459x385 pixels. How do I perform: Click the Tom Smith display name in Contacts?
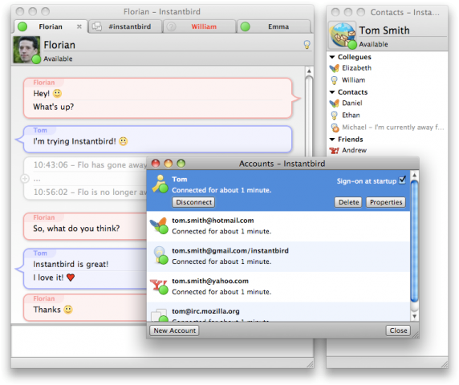coord(384,30)
